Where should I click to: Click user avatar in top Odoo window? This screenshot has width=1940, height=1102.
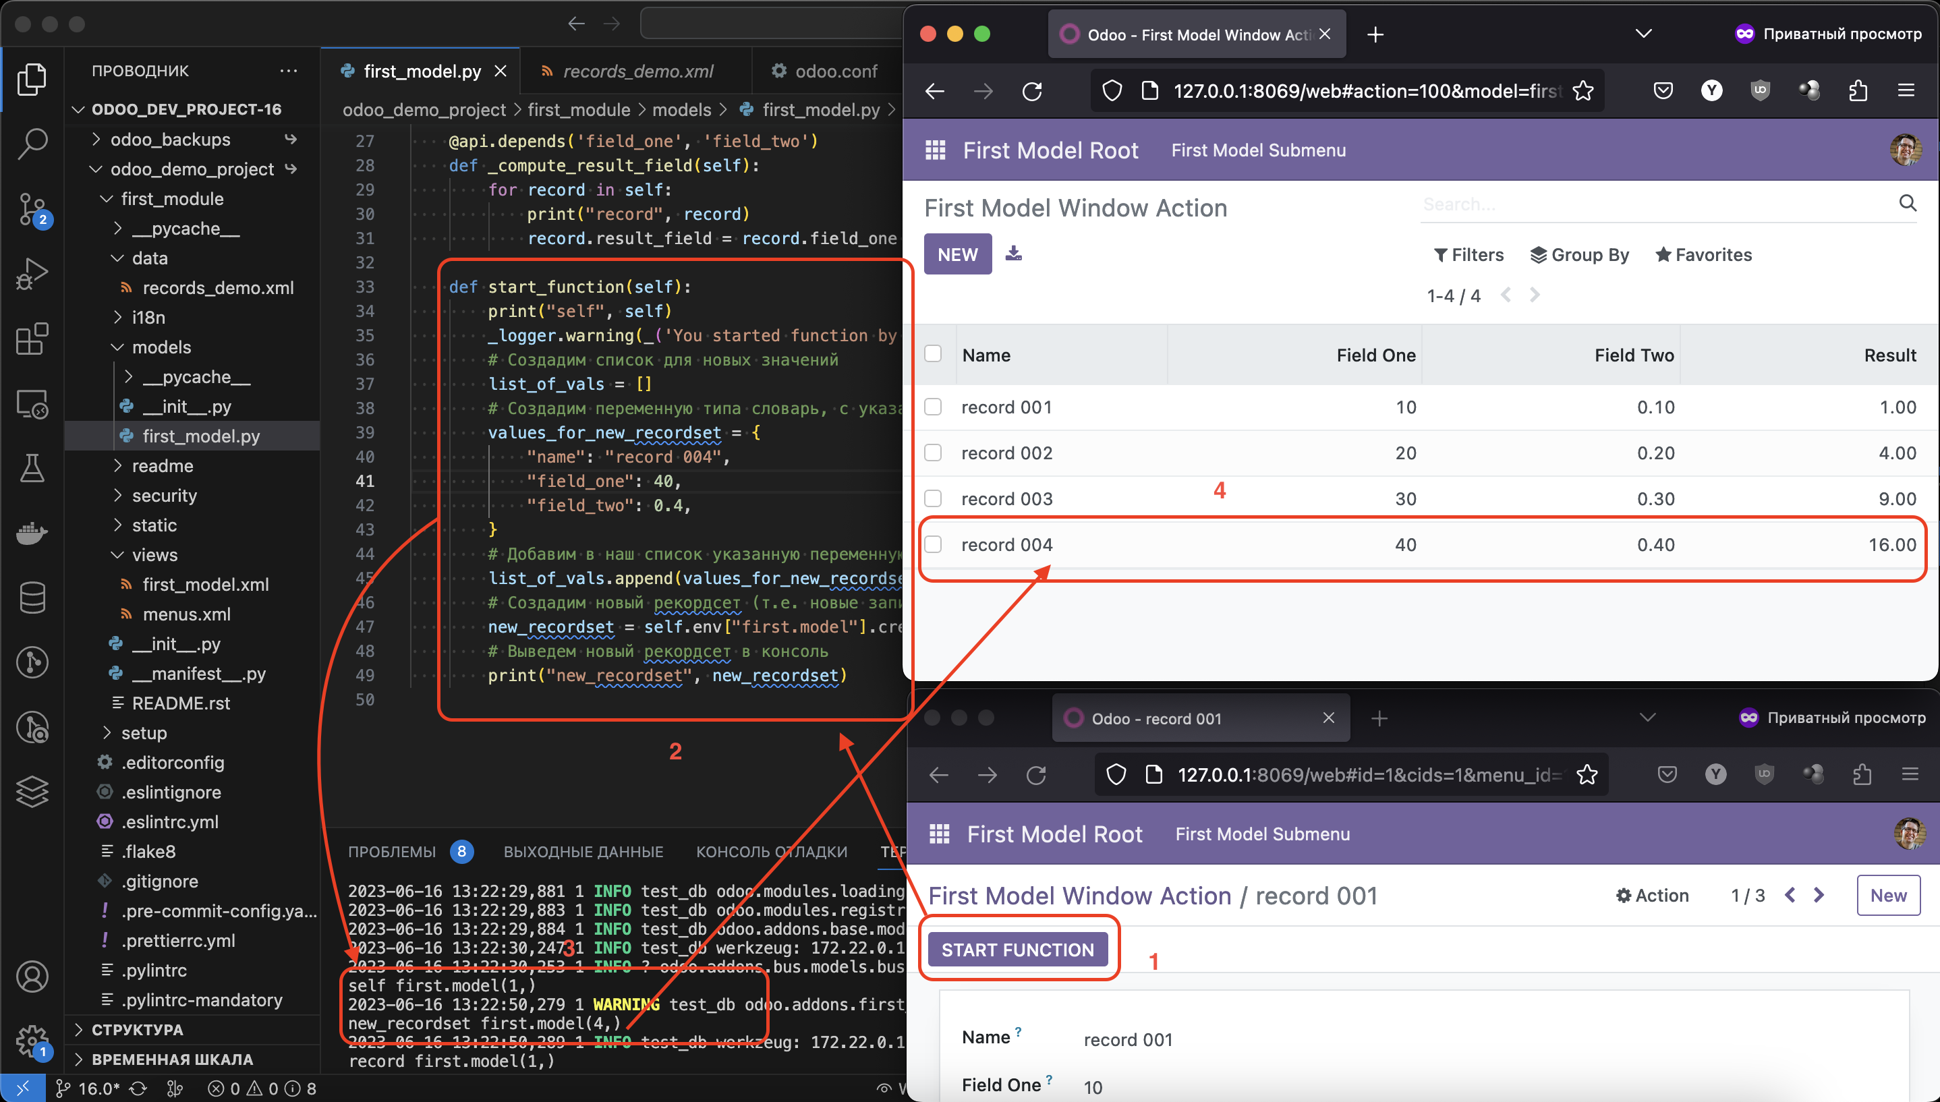(x=1905, y=150)
